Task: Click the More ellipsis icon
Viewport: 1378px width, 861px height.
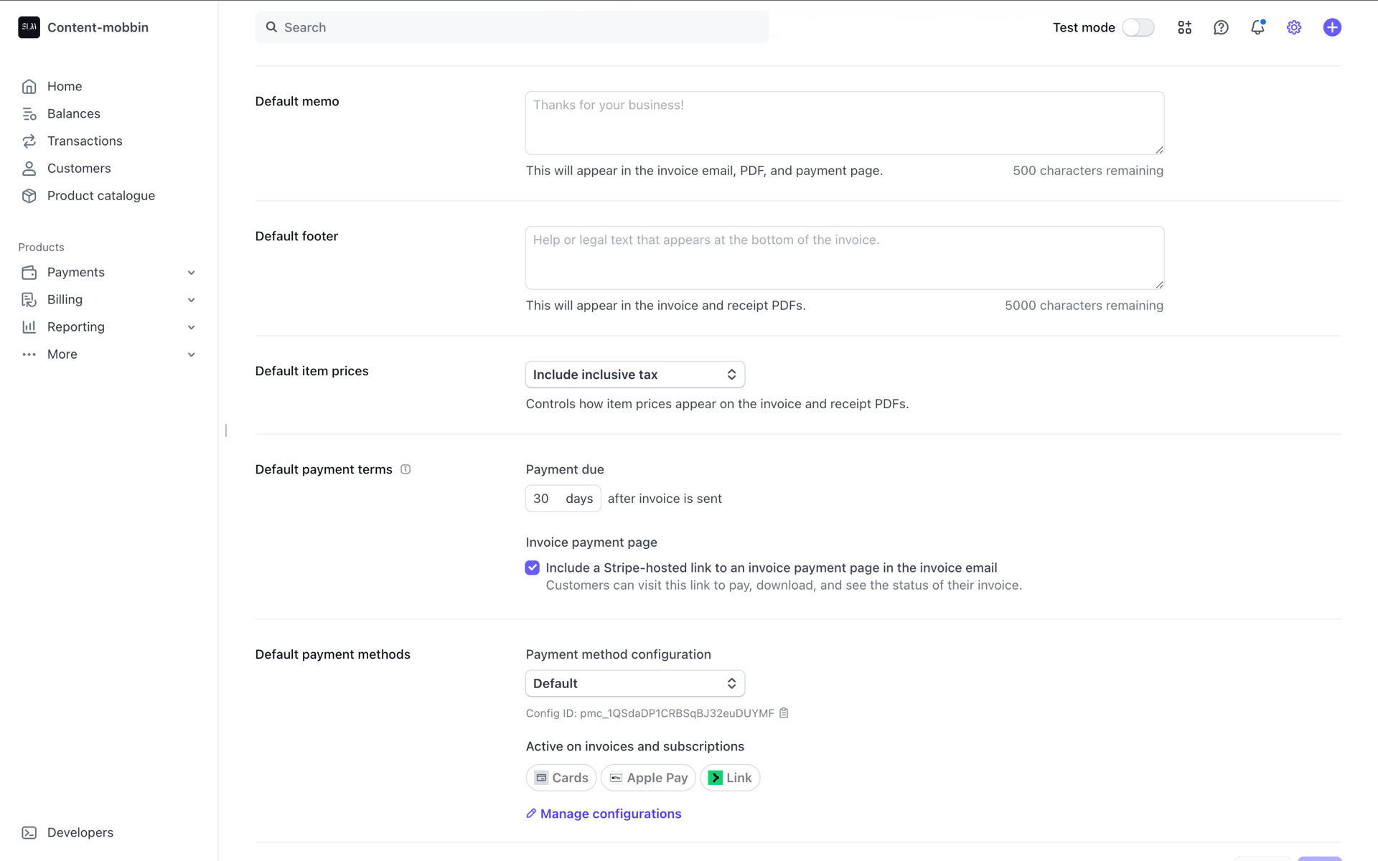Action: point(29,354)
